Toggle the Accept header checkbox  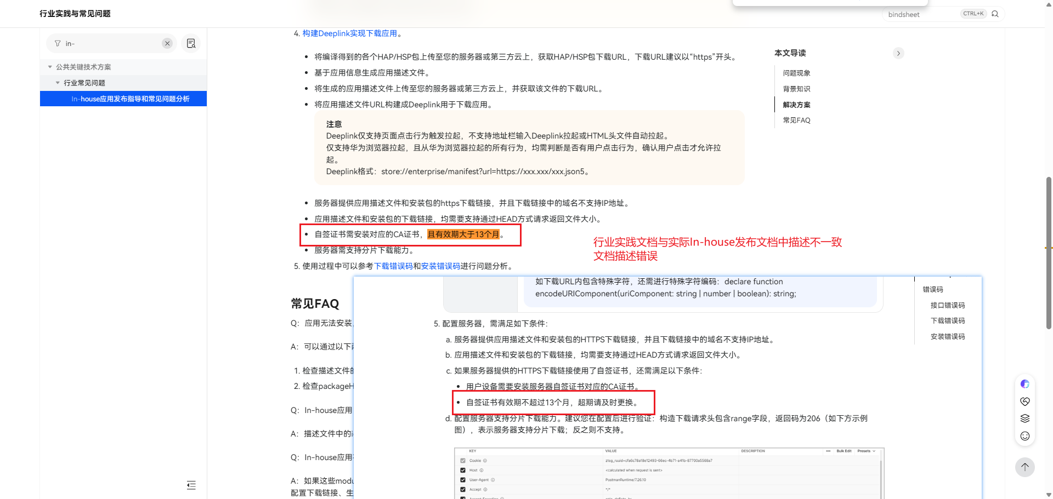click(463, 489)
